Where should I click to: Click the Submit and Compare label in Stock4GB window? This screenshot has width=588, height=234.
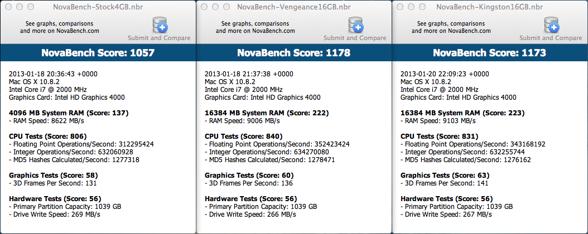pyautogui.click(x=159, y=38)
